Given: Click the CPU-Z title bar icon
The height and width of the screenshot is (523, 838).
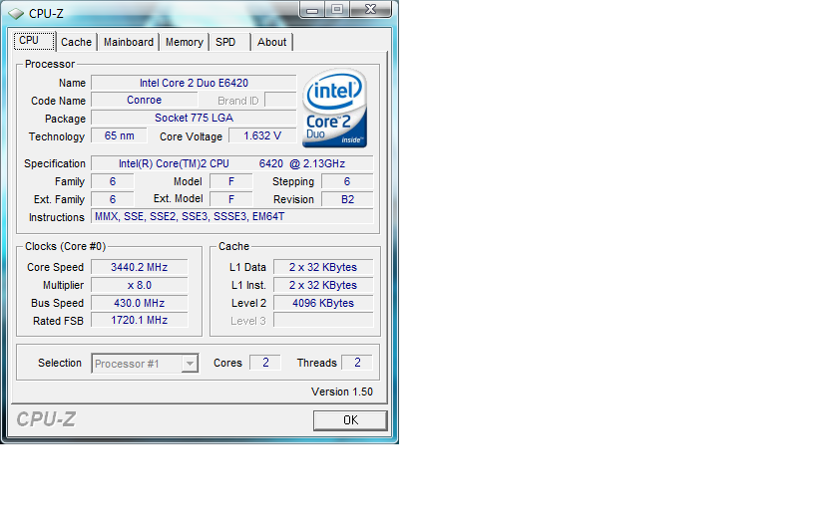Looking at the screenshot, I should (x=16, y=13).
